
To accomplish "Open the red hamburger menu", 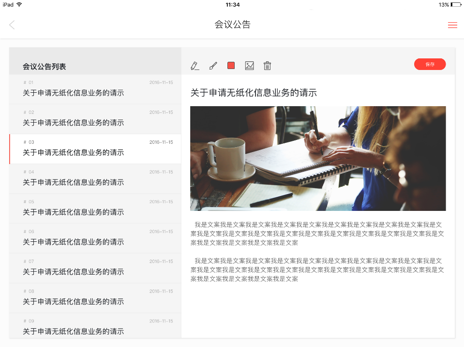I will [x=452, y=25].
